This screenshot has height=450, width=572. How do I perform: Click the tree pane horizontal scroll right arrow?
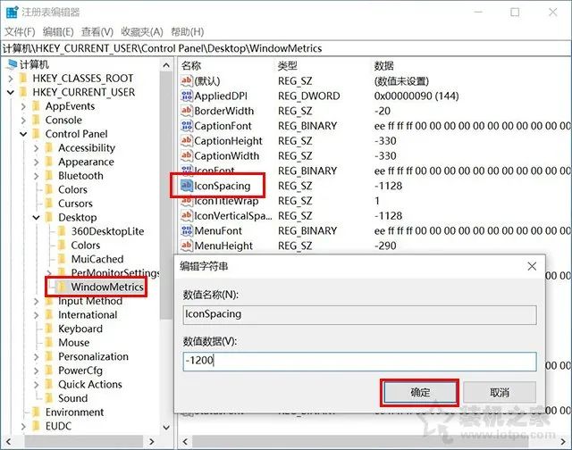tap(152, 442)
